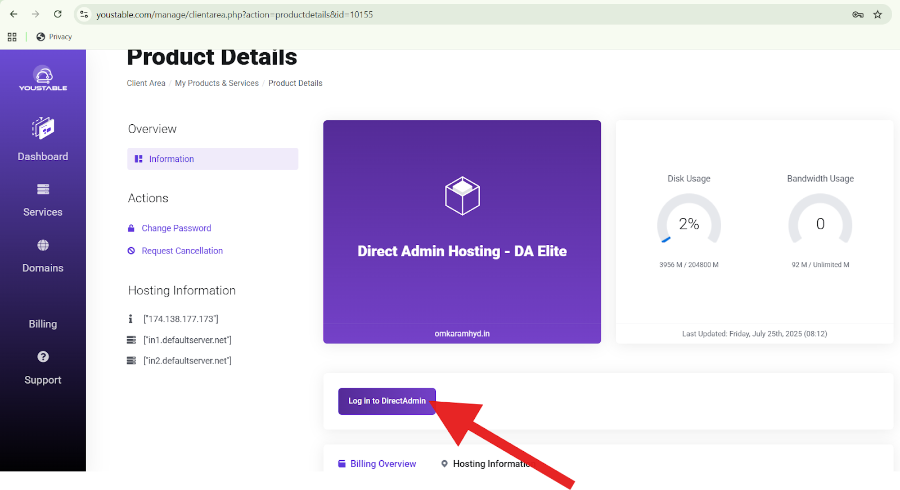
Task: Click the YouStable logo
Action: click(x=43, y=79)
